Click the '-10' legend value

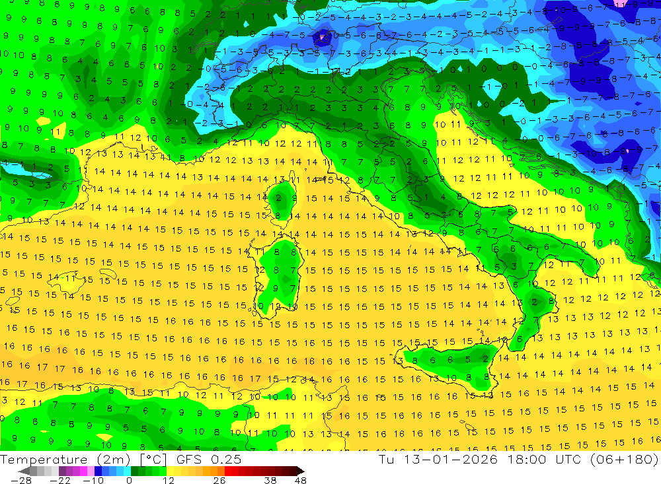[93, 480]
